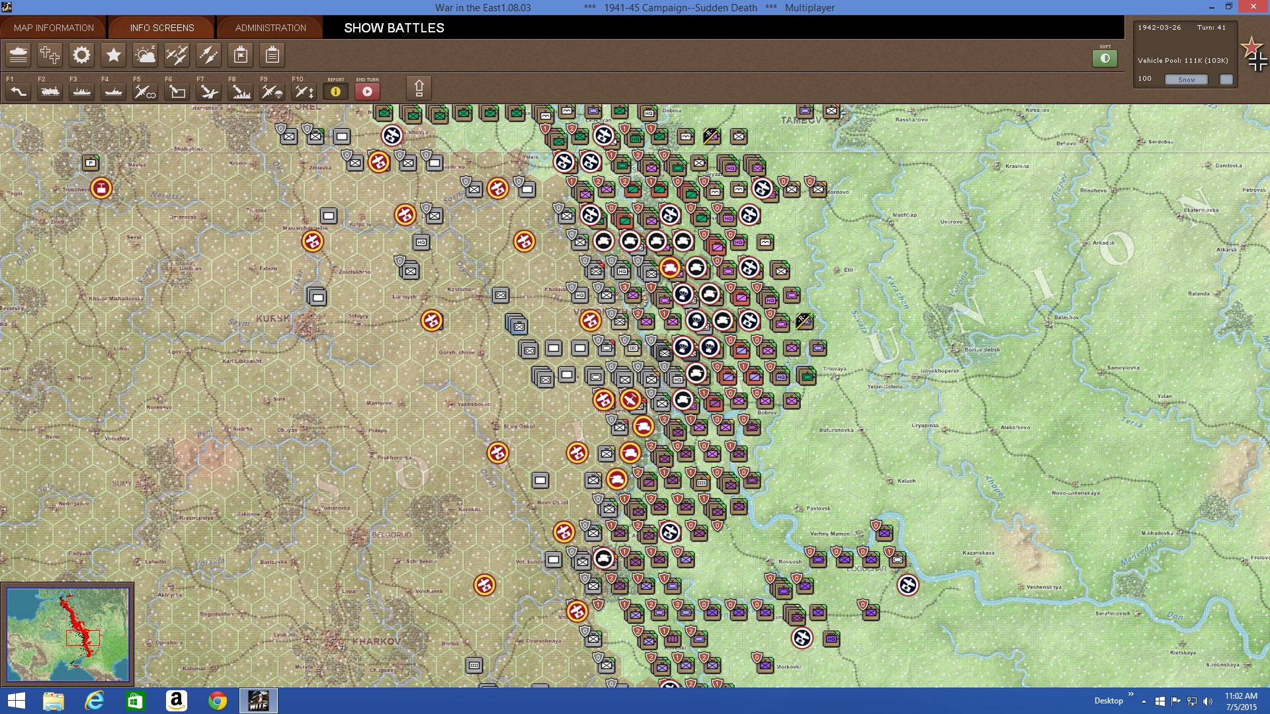This screenshot has width=1270, height=714.
Task: Show hidden system tray icons
Action: pos(1144,701)
